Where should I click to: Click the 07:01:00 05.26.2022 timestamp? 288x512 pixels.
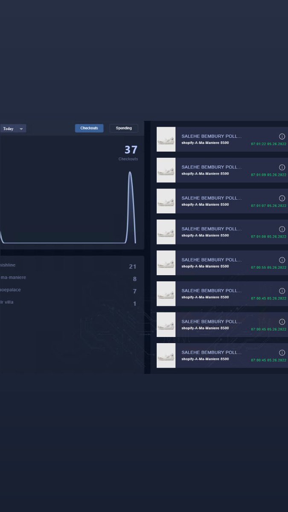269,237
